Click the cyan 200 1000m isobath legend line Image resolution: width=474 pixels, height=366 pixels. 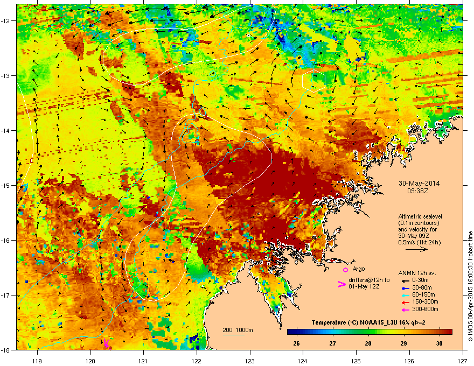coord(234,335)
